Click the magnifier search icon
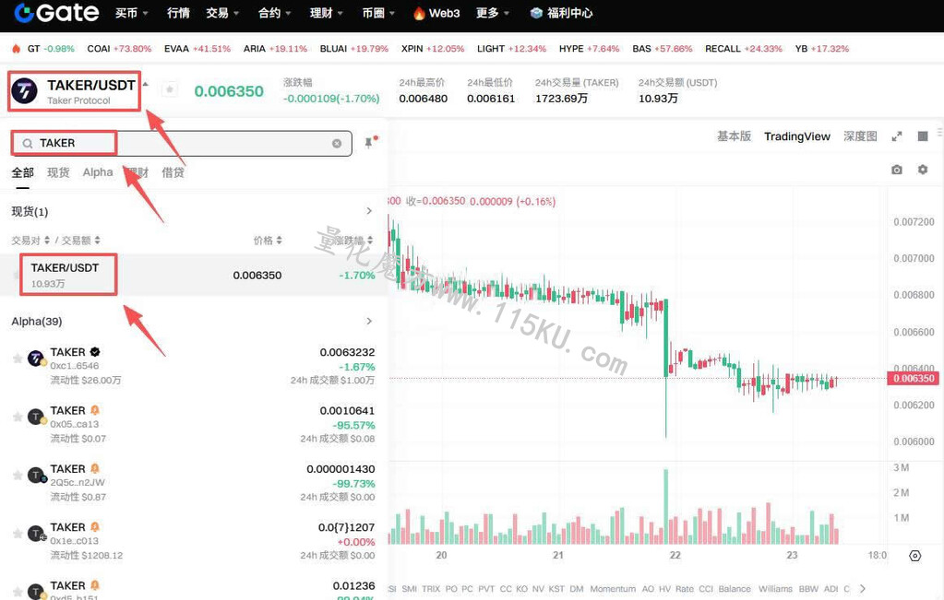Screen dimensions: 944x600 pos(28,144)
